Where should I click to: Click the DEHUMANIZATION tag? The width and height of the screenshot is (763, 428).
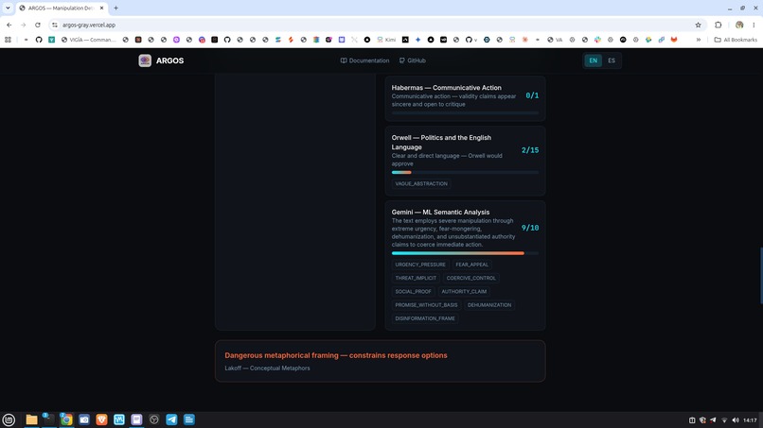coord(489,305)
